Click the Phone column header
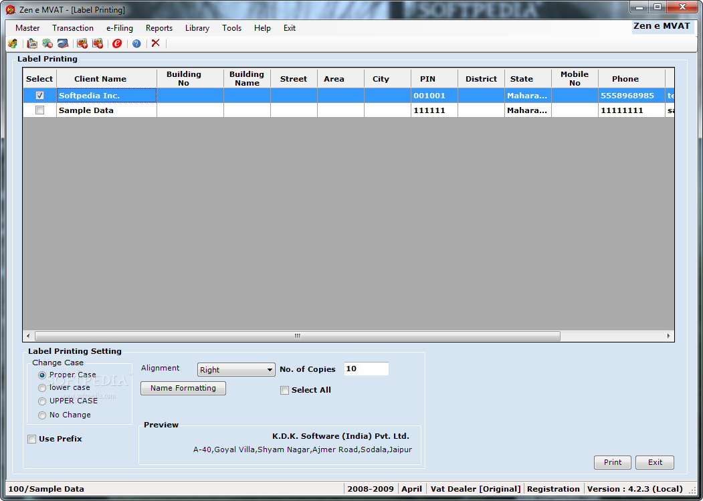This screenshot has height=501, width=703. 631,78
